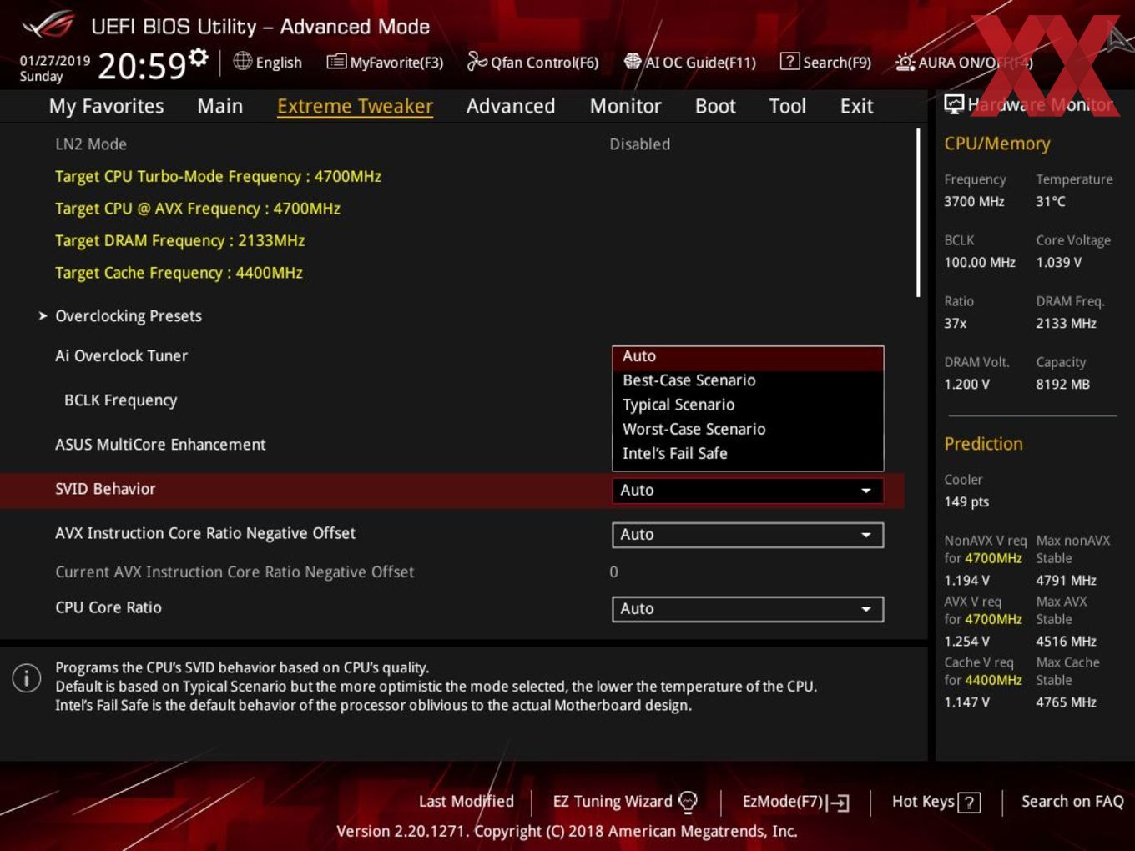Open the SVID Behavior dropdown
Viewport: 1135px width, 851px height.
pos(748,491)
